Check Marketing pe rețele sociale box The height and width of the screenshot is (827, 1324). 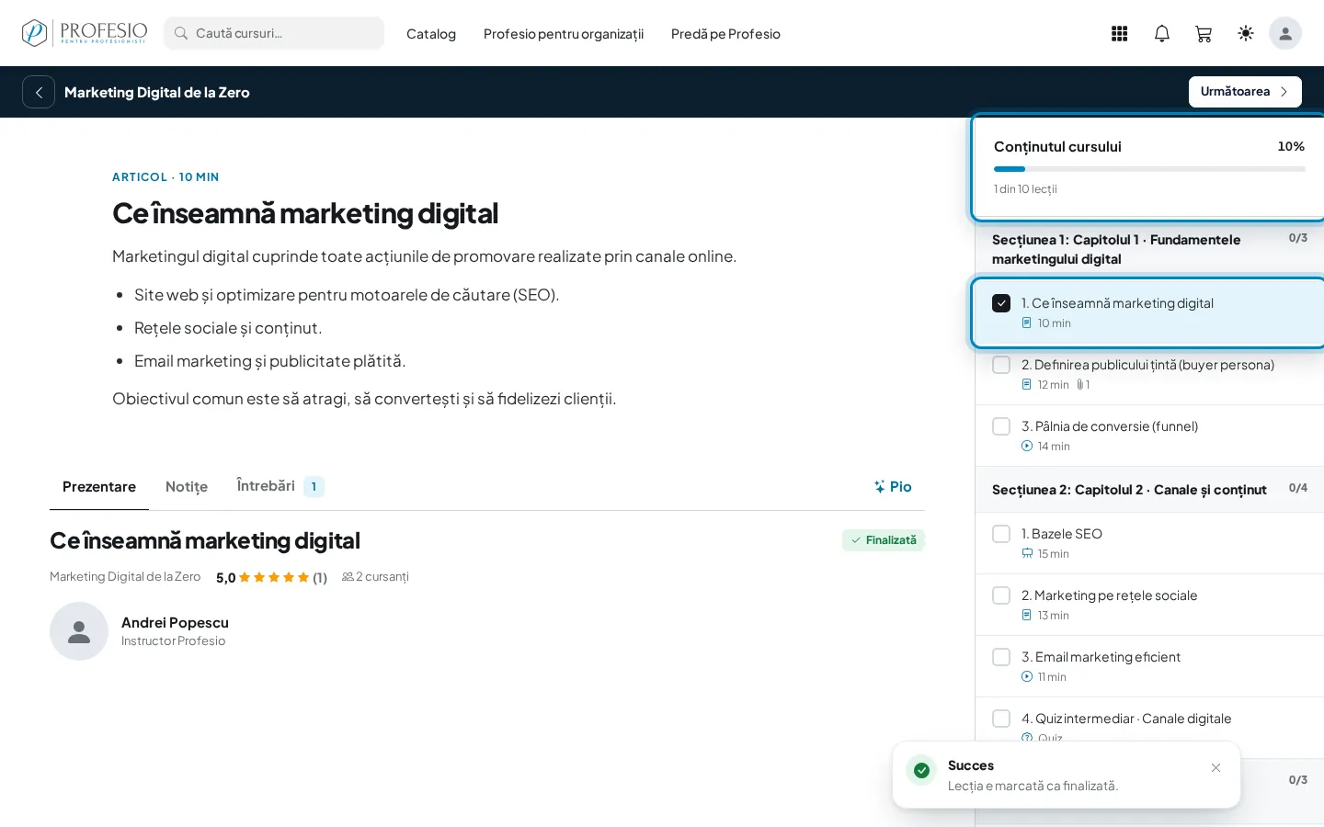click(x=1001, y=595)
